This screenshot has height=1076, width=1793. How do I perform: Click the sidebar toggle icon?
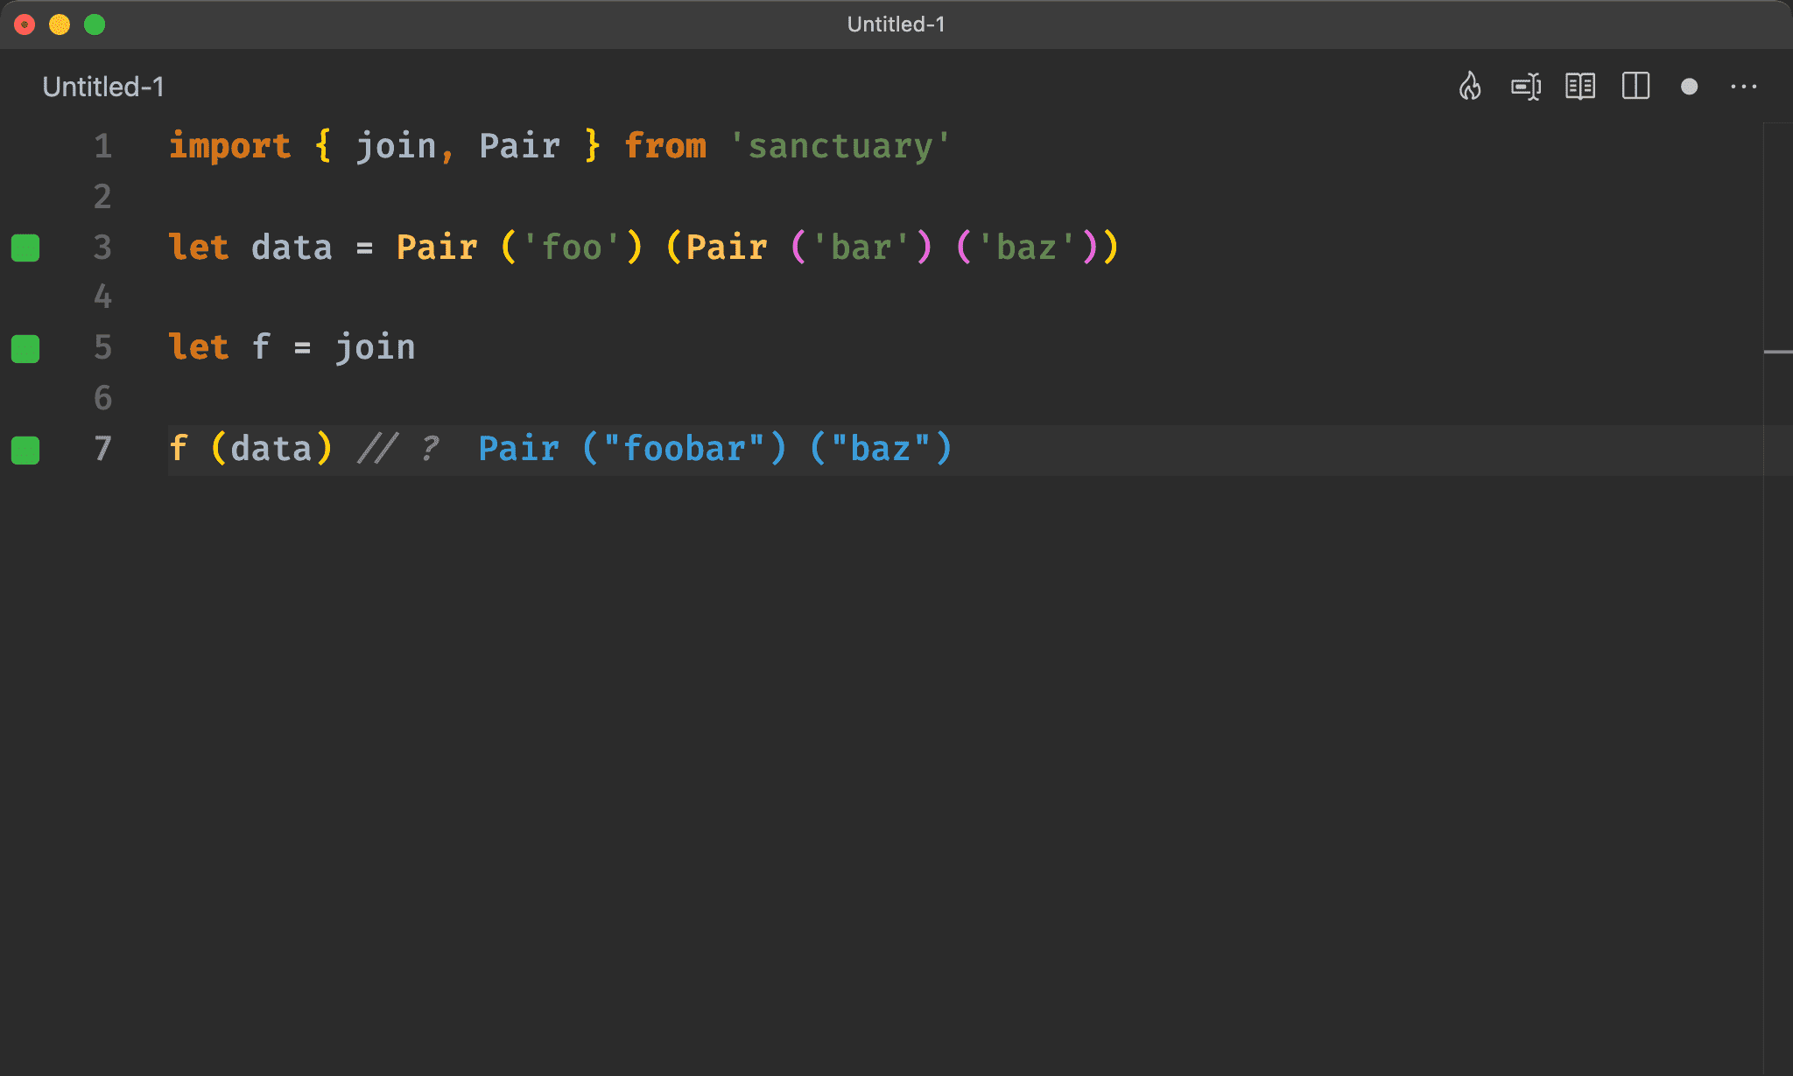tap(1637, 87)
